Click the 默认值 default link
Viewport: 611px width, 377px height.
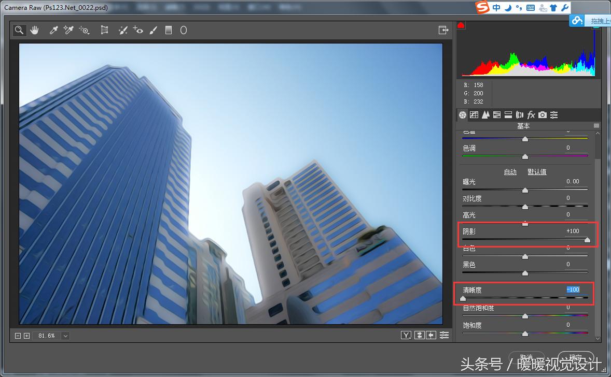click(x=537, y=172)
